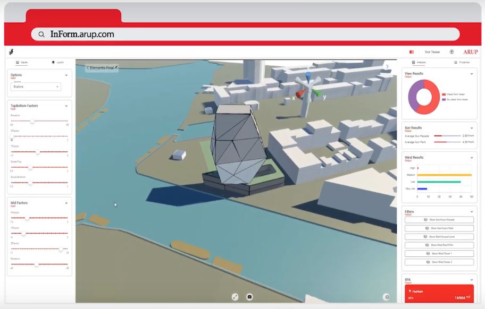The image size is (485, 309).
Task: Switch to the Layers tab
Action: (x=57, y=62)
